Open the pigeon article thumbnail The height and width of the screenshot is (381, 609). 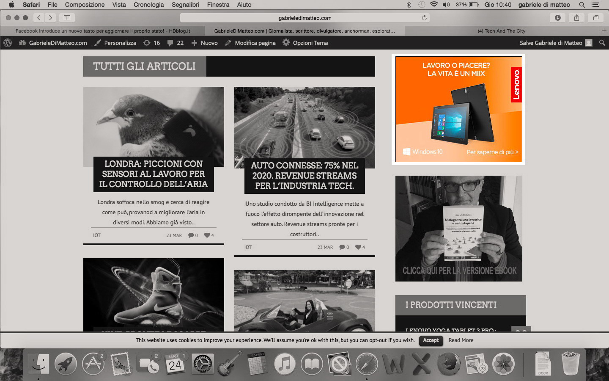click(x=154, y=122)
